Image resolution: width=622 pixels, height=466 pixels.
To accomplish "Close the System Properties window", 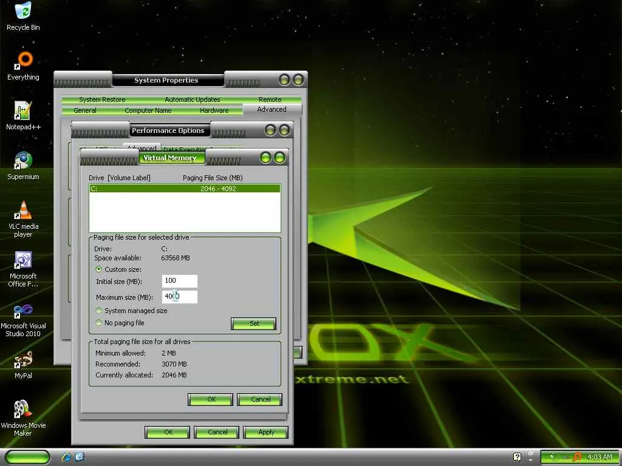I will (298, 79).
